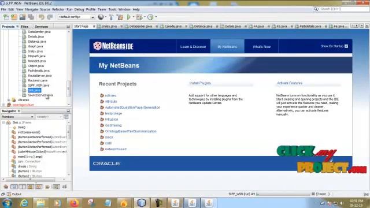This screenshot has width=370, height=208.
Task: Click the Debug Project toolbar icon
Action: (139, 17)
